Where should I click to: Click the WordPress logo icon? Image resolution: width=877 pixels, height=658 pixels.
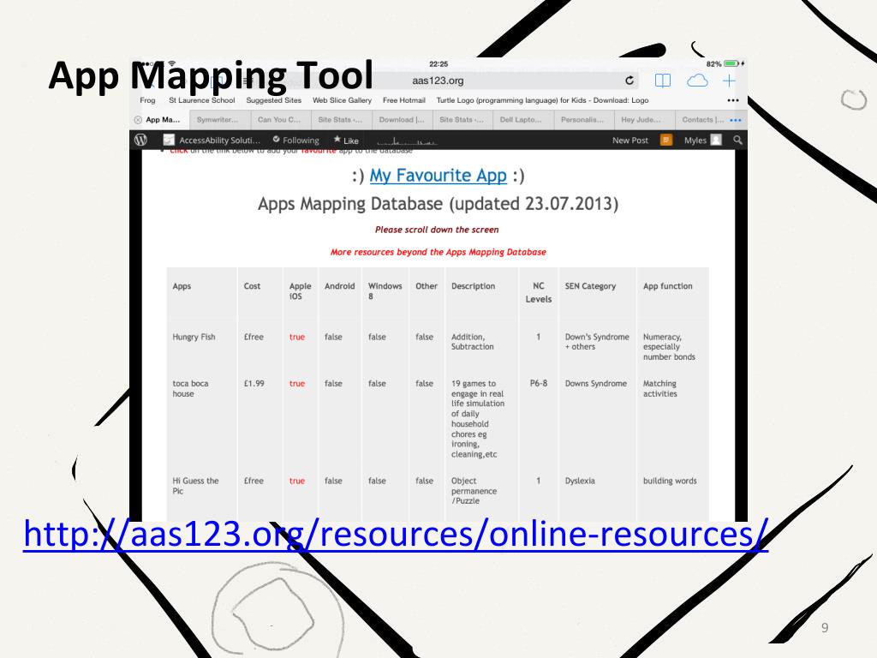tap(141, 140)
